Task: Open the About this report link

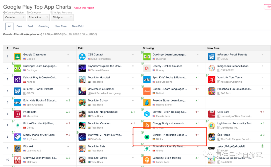Action: pos(84,8)
